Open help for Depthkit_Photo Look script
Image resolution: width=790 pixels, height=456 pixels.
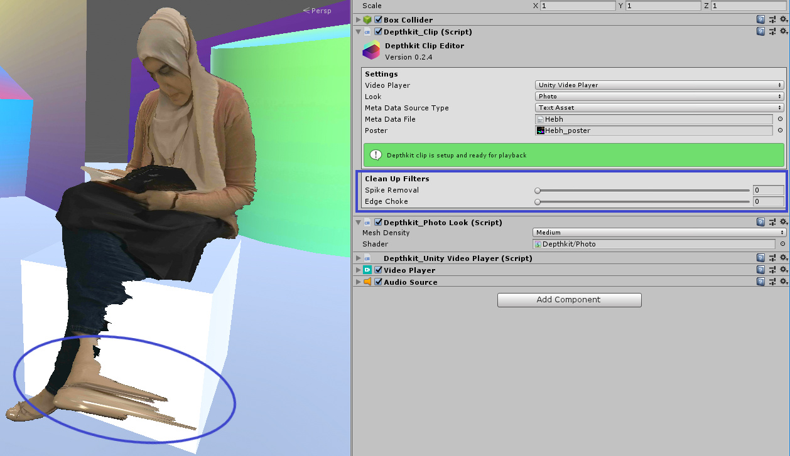pos(760,223)
